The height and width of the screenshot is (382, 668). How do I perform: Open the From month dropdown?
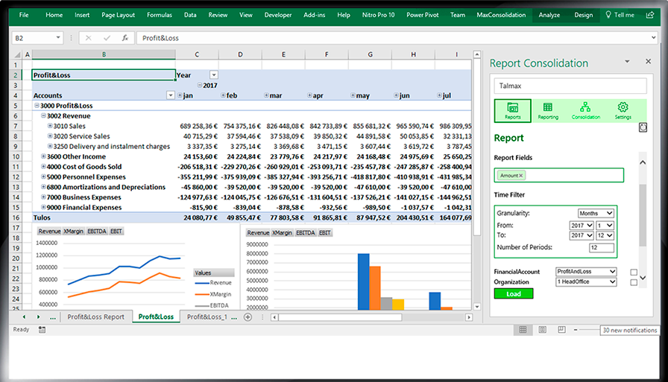pos(605,226)
